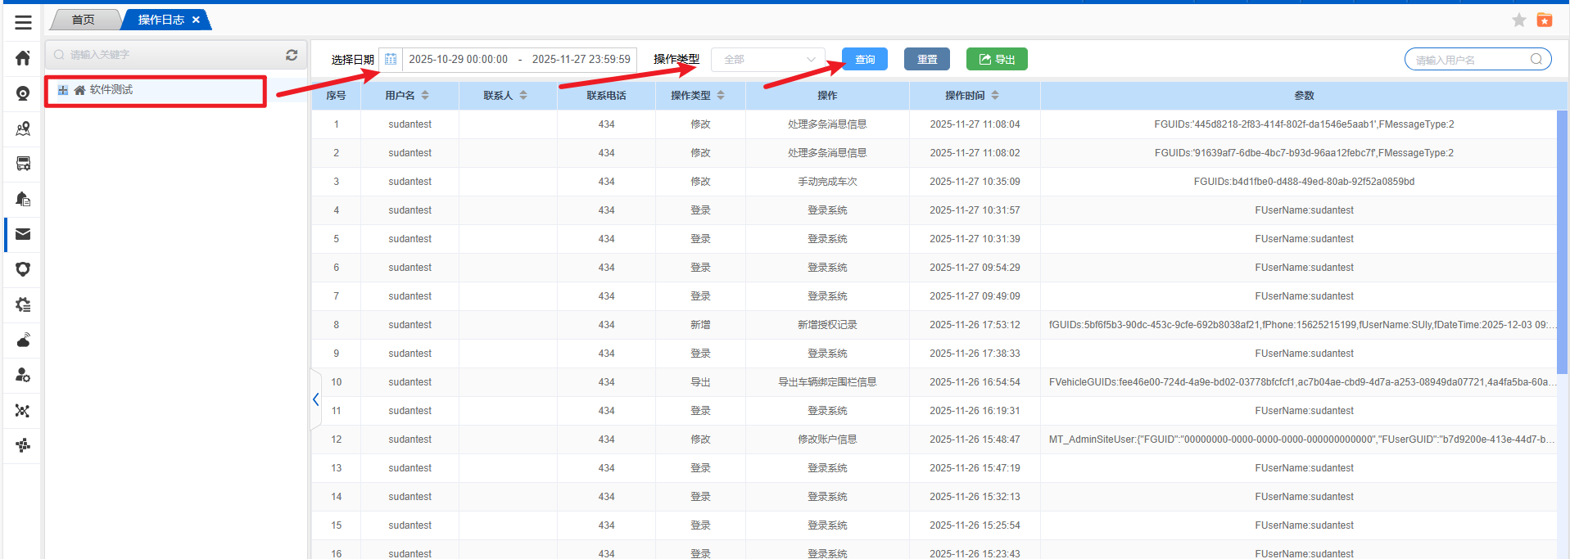
Task: Sort the table by 用户名 column
Action: [x=425, y=96]
